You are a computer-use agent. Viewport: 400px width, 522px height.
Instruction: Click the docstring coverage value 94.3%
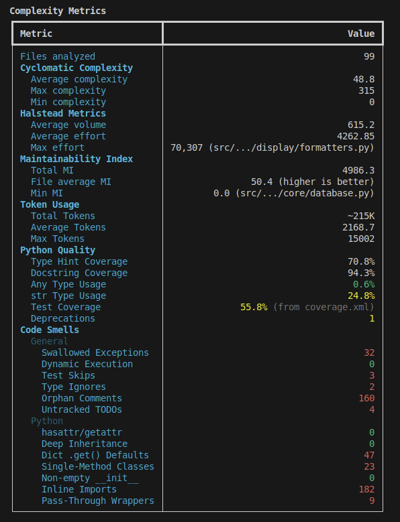(x=361, y=273)
